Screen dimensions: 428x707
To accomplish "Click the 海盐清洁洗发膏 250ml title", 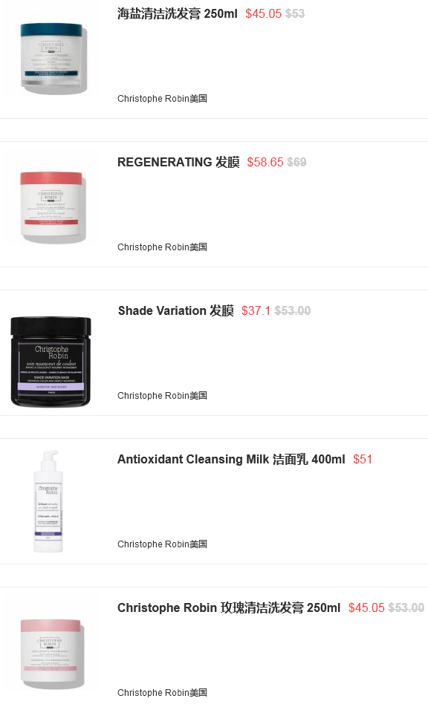I will tap(178, 13).
